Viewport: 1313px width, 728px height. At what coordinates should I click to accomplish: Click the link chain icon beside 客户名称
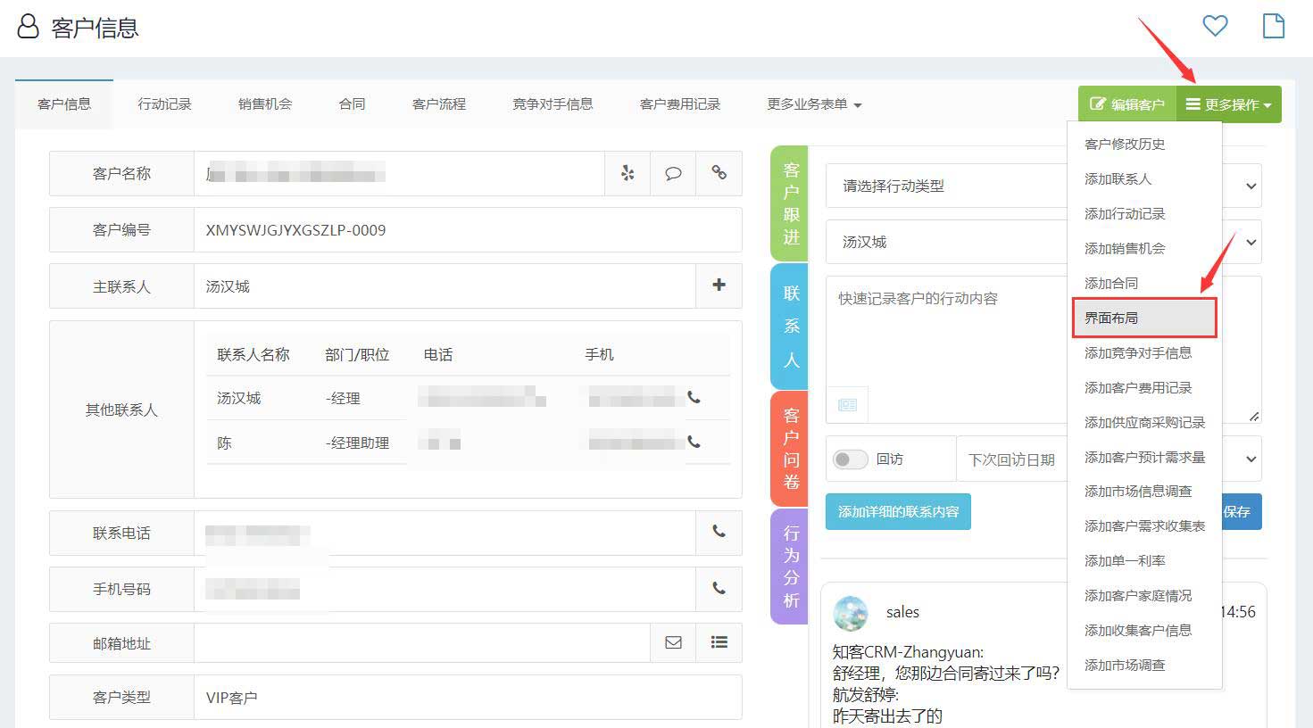click(719, 173)
